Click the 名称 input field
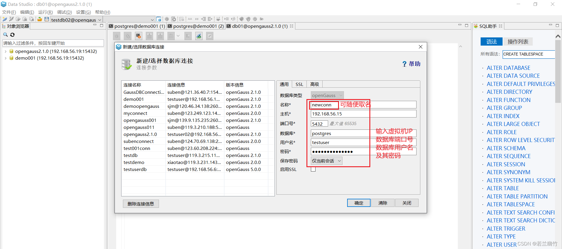562x249 pixels. tap(364, 105)
